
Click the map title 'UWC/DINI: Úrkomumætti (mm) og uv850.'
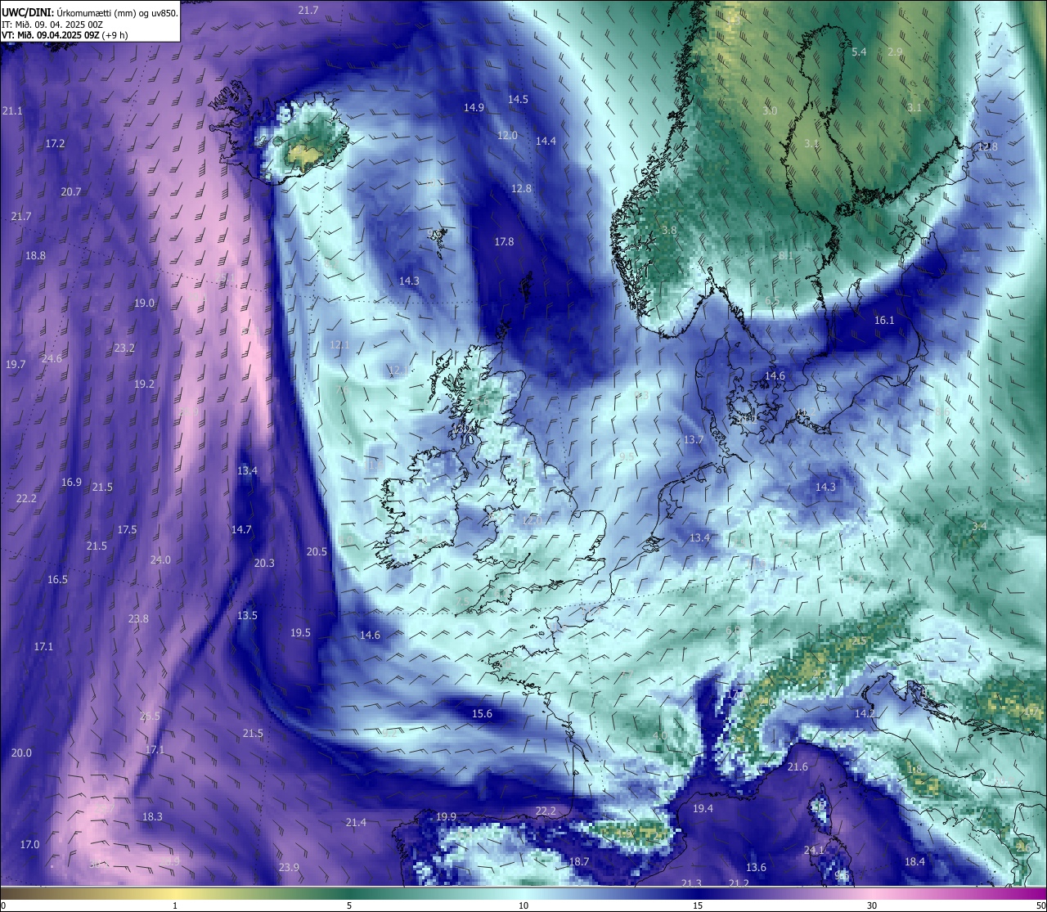point(89,12)
